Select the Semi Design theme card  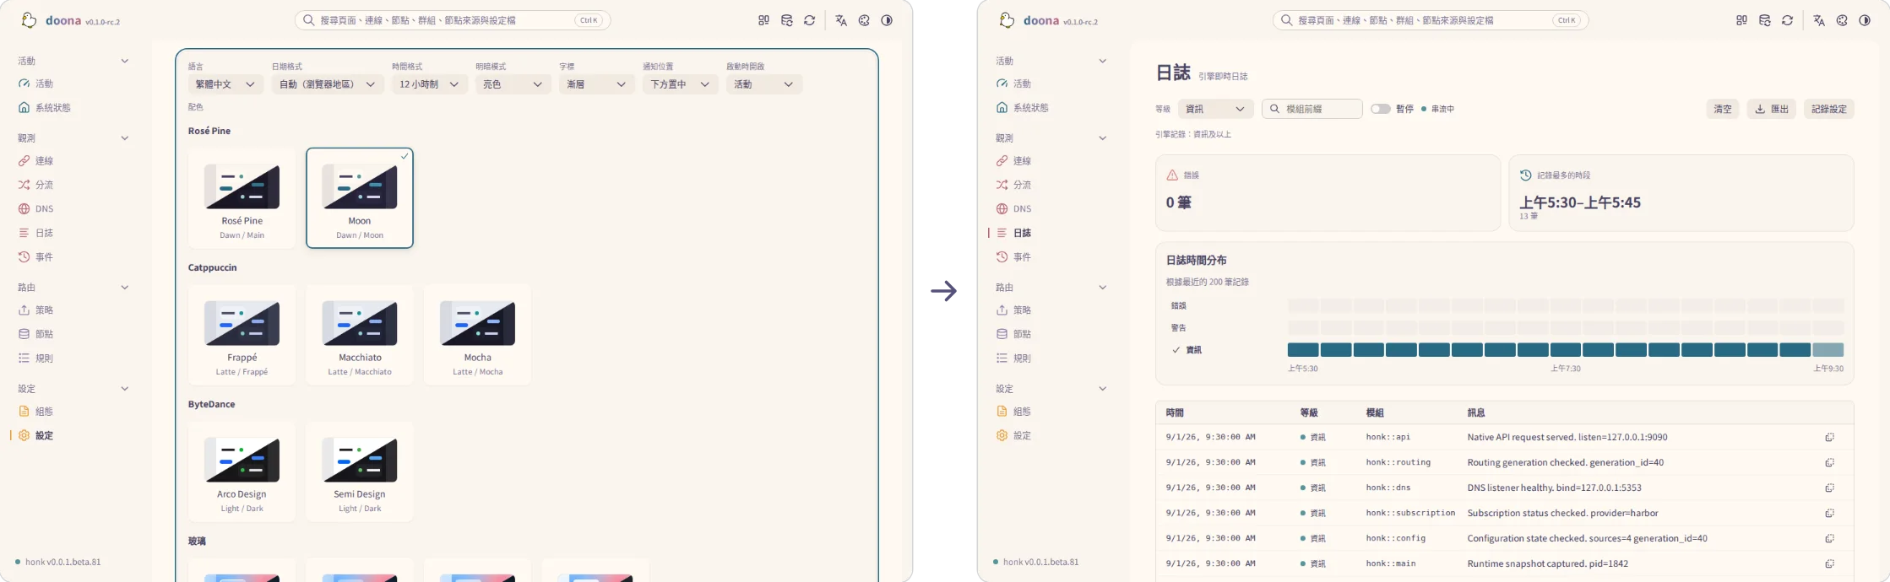tap(360, 472)
